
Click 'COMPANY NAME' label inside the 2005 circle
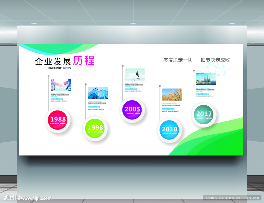pos(132,114)
